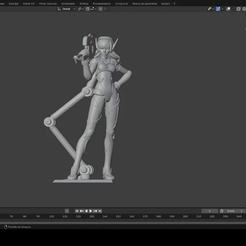Expand the pivot point dropdown

tap(81, 9)
